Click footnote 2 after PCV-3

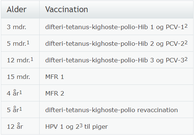pyautogui.click(x=186, y=59)
